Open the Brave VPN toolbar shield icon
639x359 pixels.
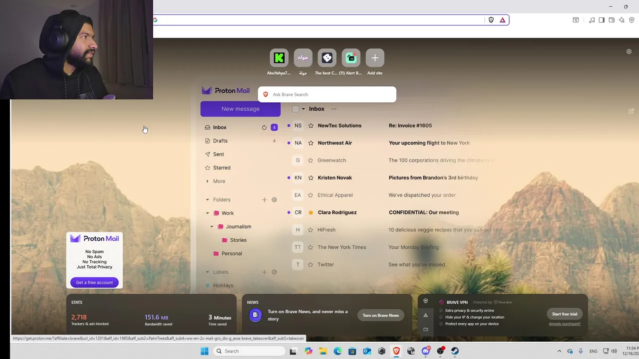[x=632, y=20]
